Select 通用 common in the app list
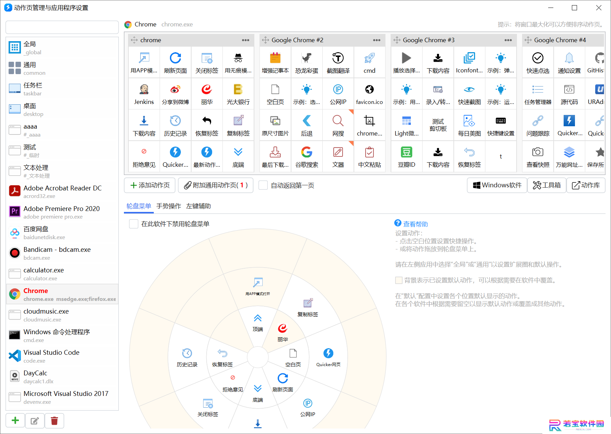Viewport: 611px width, 434px height. coord(62,68)
